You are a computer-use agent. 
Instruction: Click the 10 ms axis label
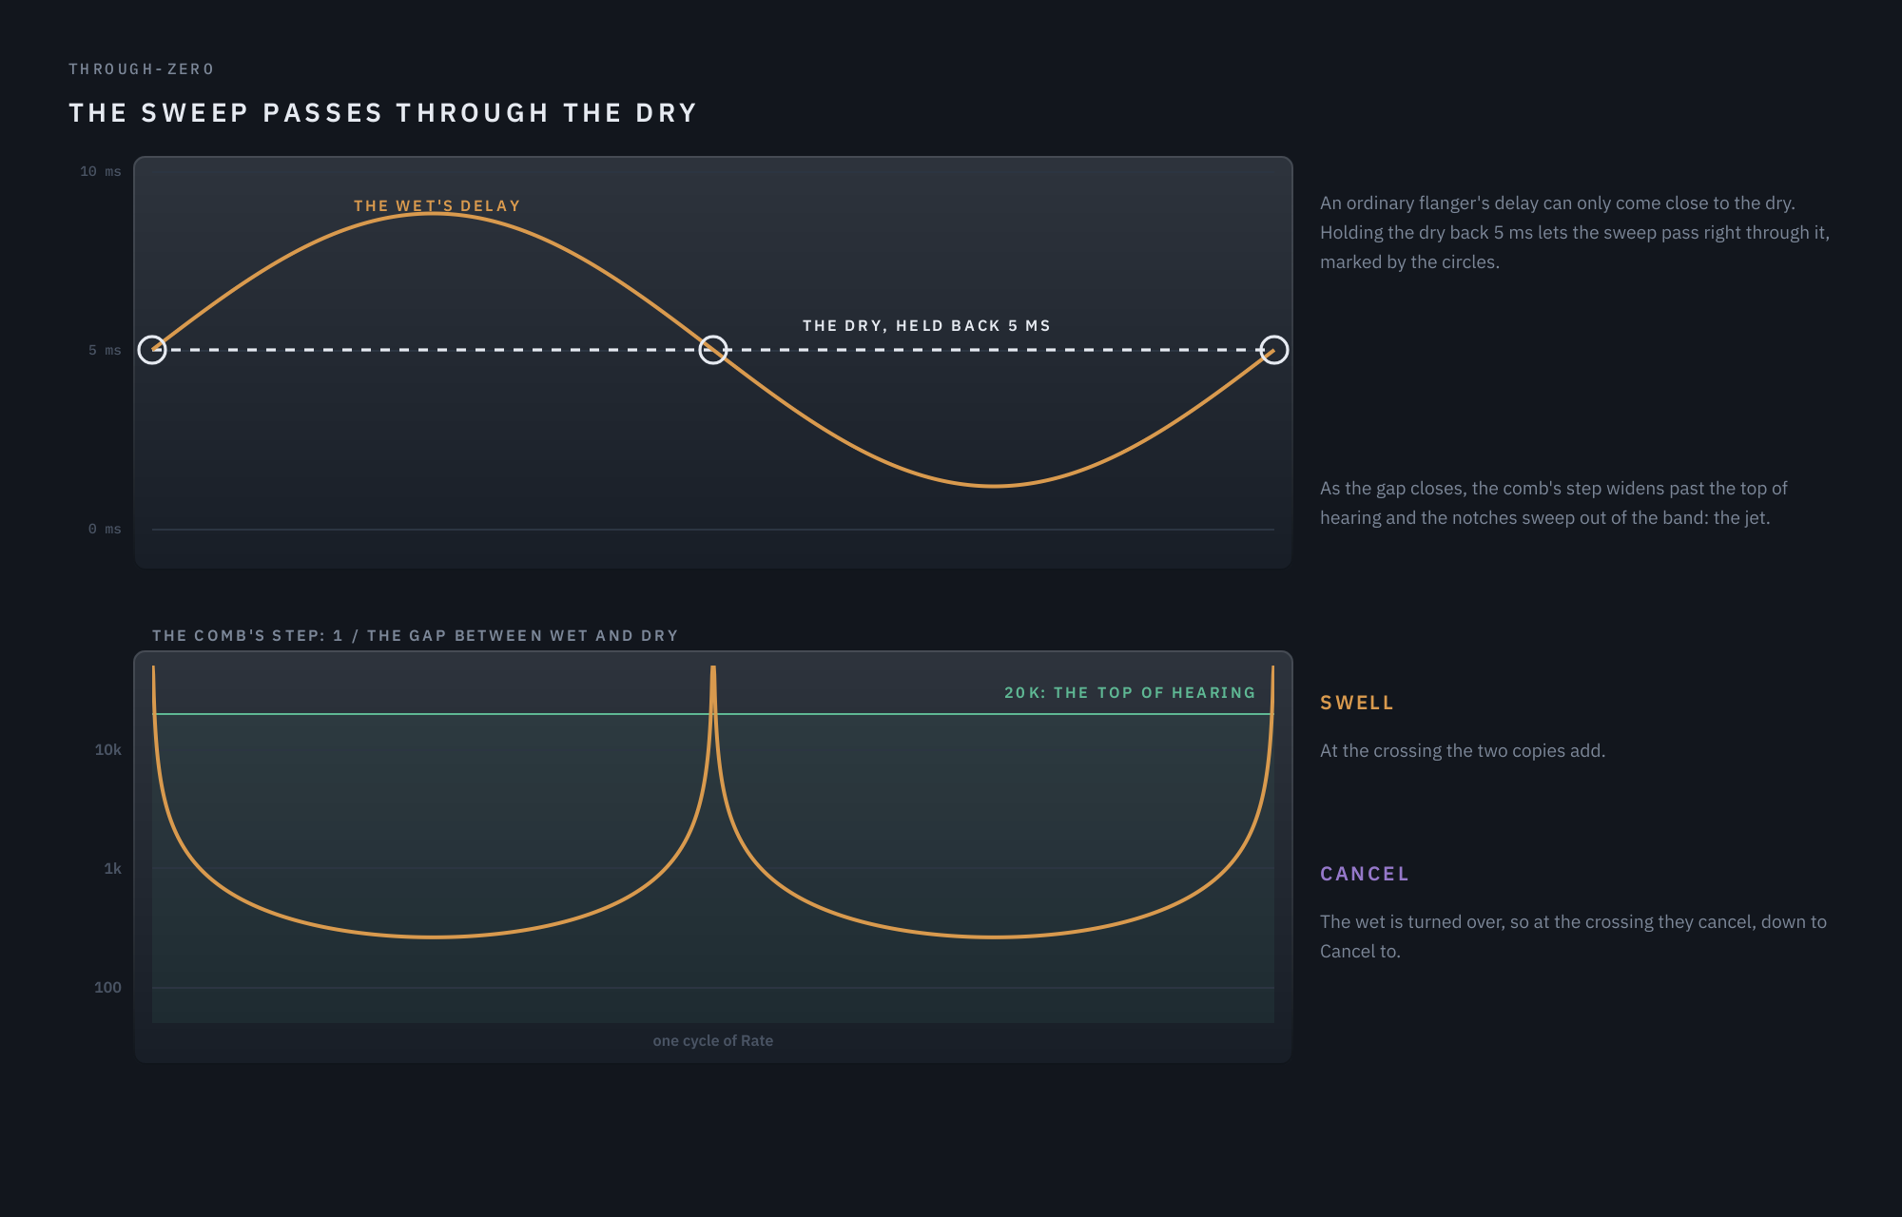[x=101, y=171]
